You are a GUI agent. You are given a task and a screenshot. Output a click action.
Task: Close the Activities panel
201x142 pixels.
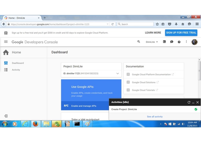click(198, 102)
